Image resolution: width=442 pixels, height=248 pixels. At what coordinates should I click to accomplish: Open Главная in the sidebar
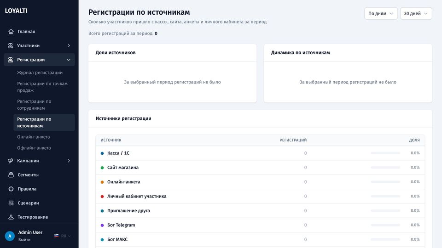pos(39,32)
